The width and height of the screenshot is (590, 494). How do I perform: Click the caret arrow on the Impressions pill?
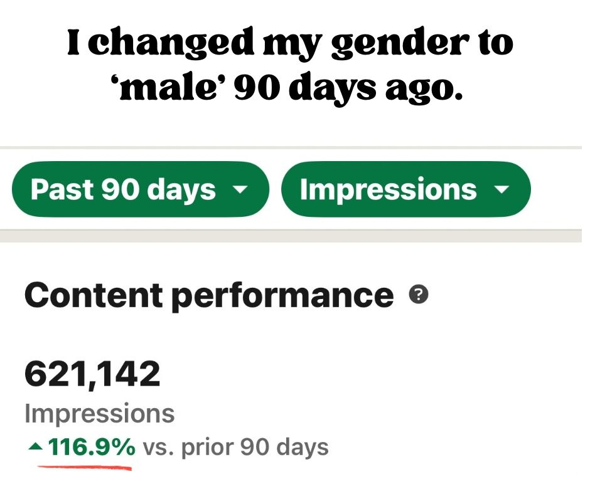501,189
